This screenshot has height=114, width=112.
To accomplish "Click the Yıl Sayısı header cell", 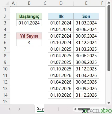I will tap(29, 36).
